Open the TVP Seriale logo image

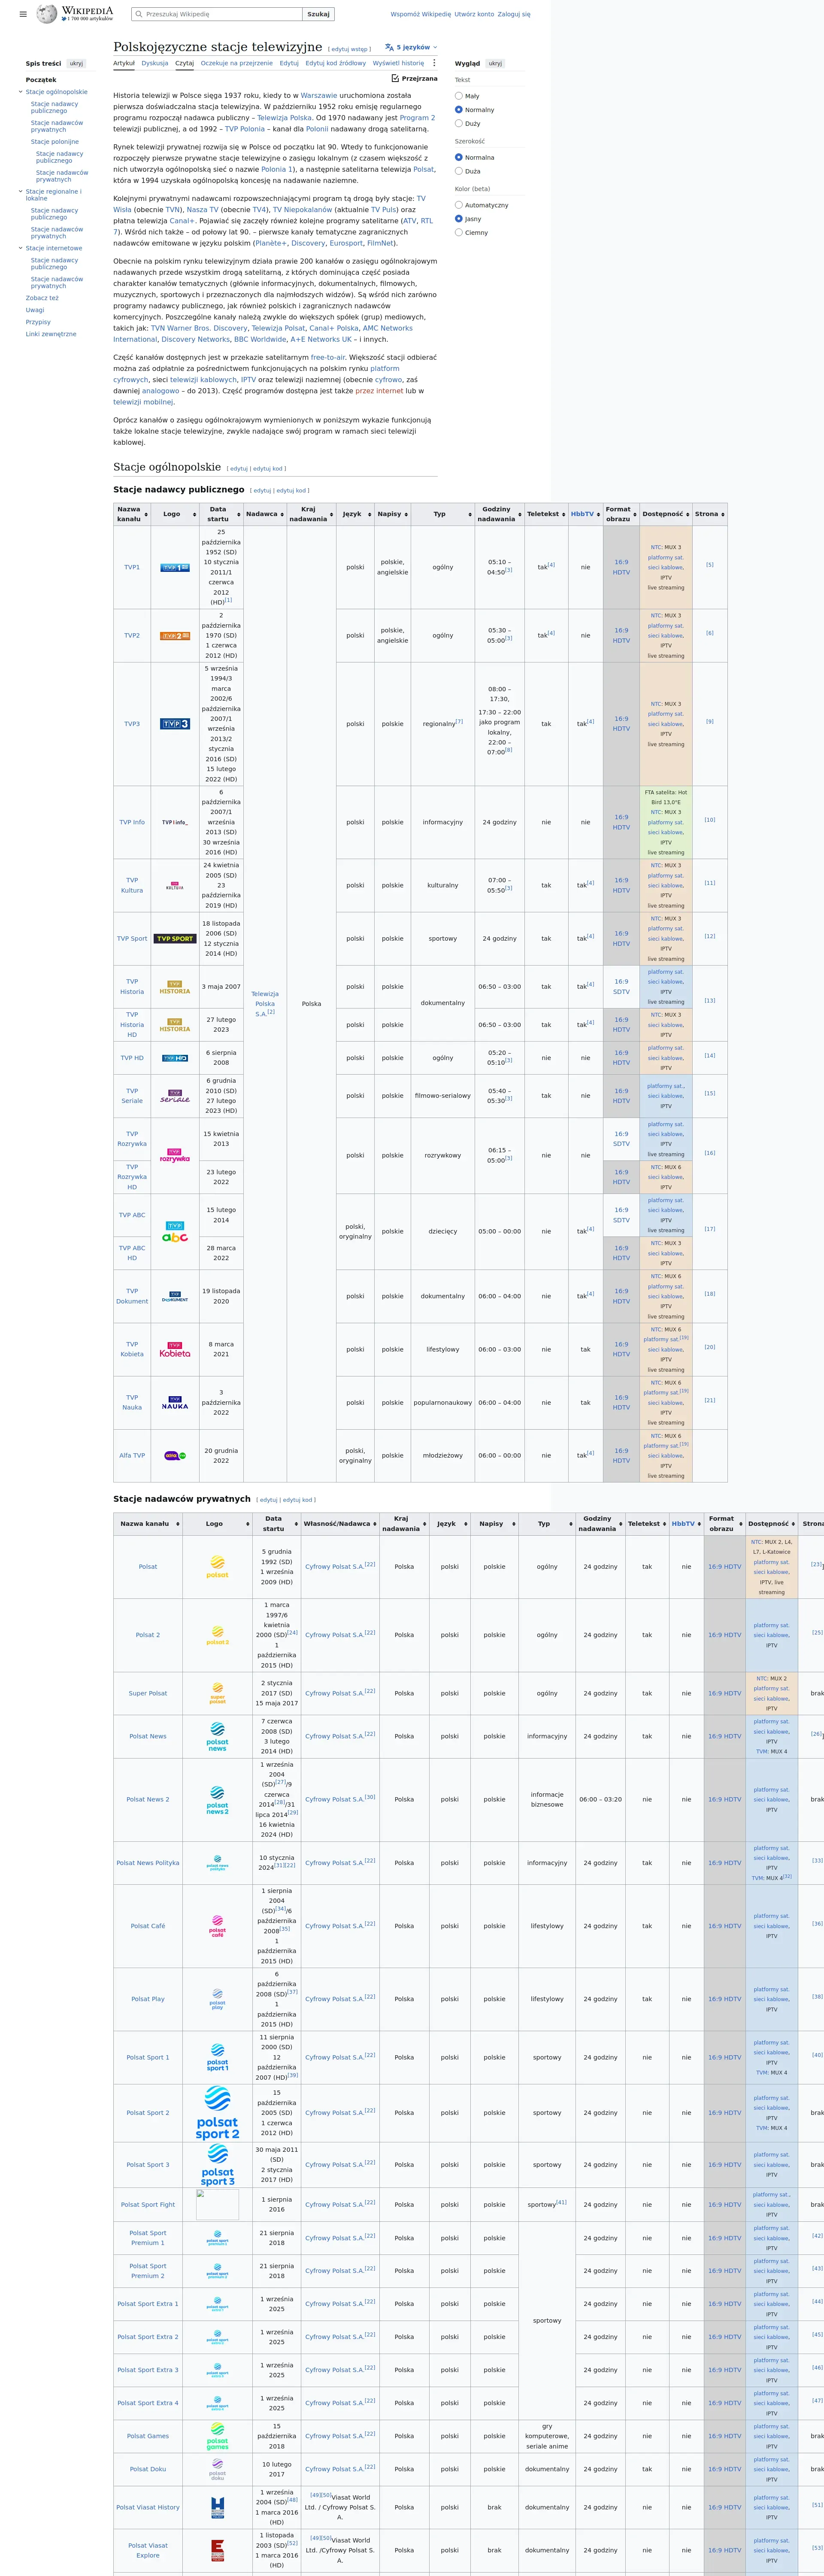pos(175,1096)
